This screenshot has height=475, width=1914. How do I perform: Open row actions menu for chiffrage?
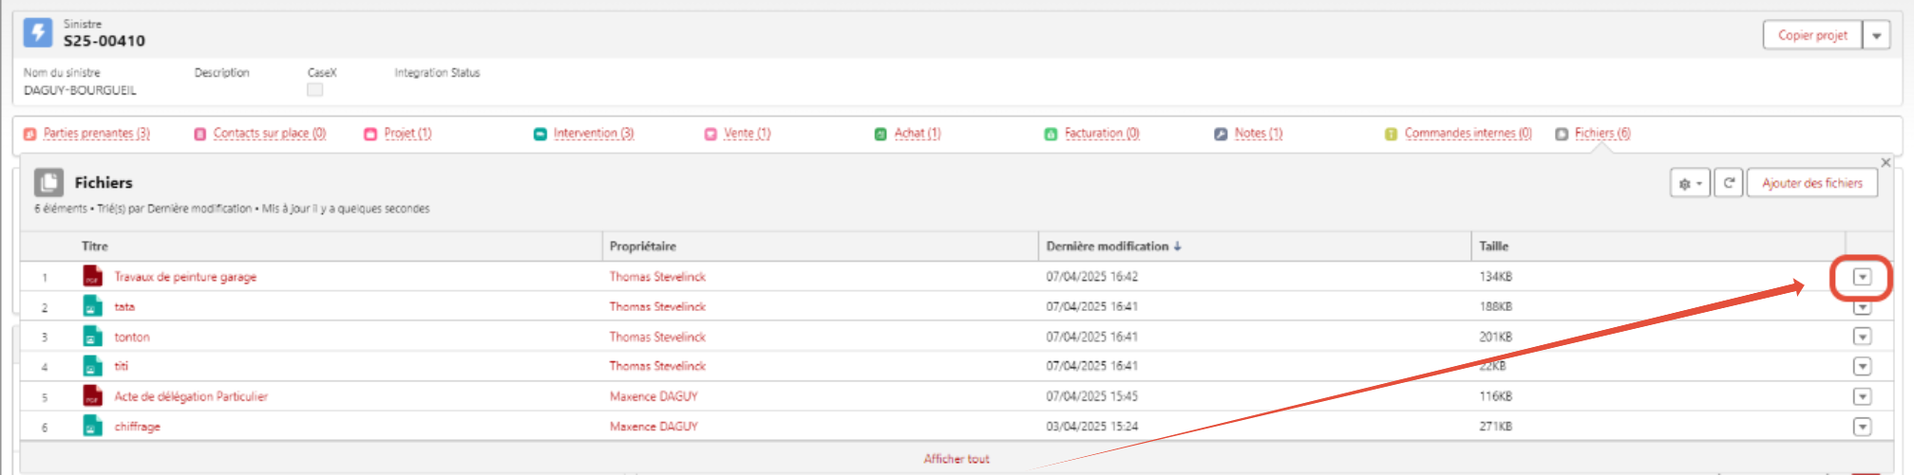point(1862,427)
